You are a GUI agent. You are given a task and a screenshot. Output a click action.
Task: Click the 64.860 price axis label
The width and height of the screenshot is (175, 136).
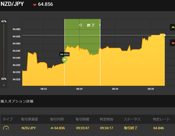coord(16,29)
